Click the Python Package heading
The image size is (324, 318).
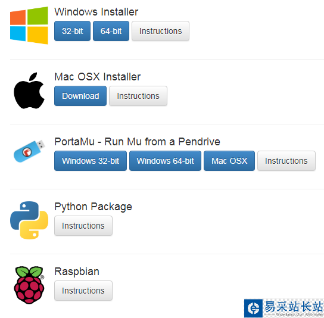(93, 207)
